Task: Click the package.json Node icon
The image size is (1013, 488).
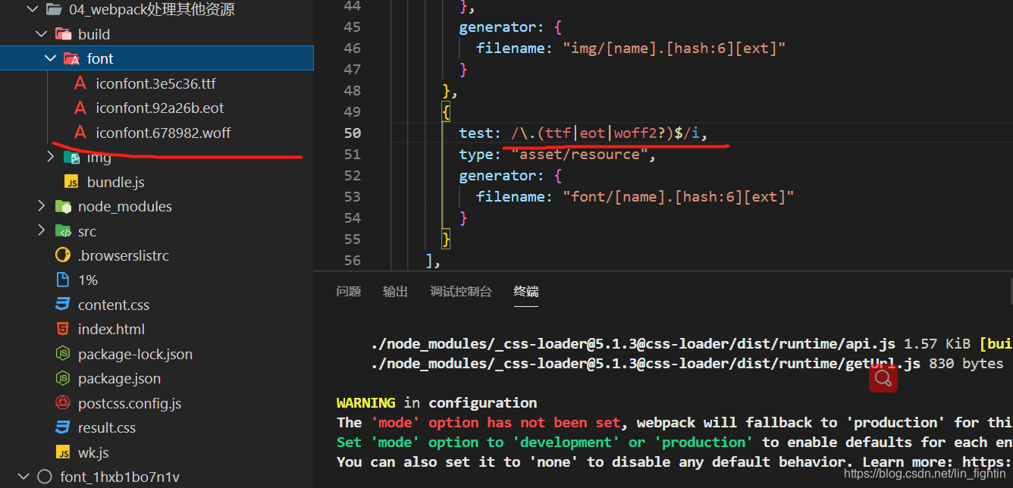Action: [x=63, y=378]
